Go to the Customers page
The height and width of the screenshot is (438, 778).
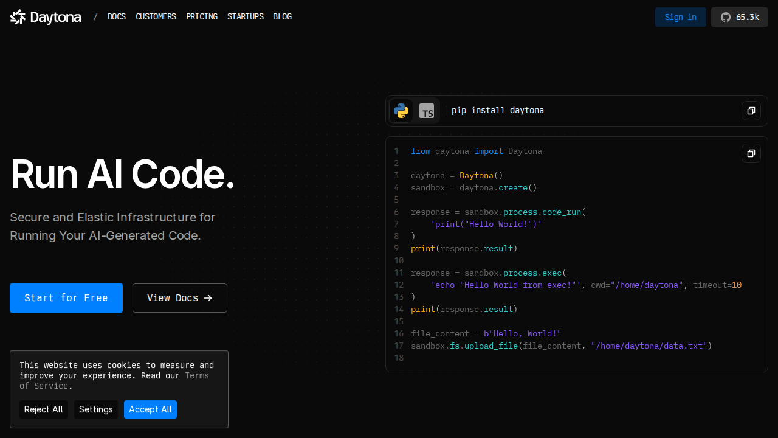tap(156, 17)
